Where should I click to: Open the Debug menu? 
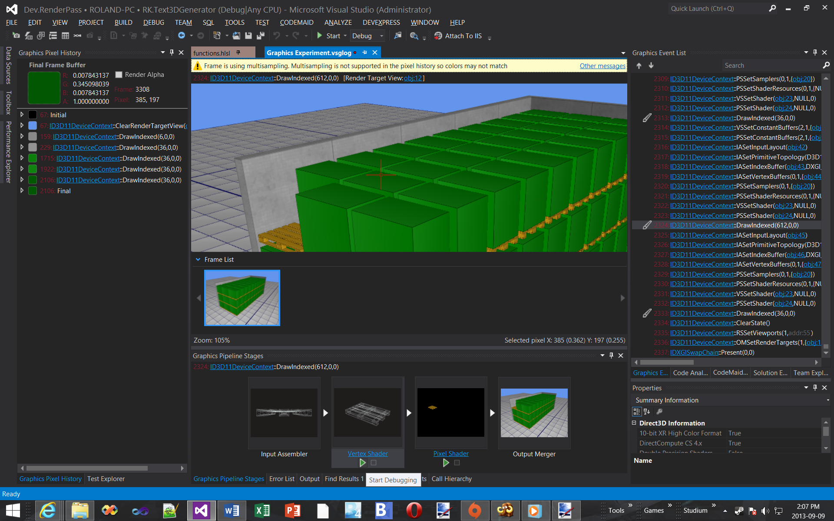click(154, 22)
